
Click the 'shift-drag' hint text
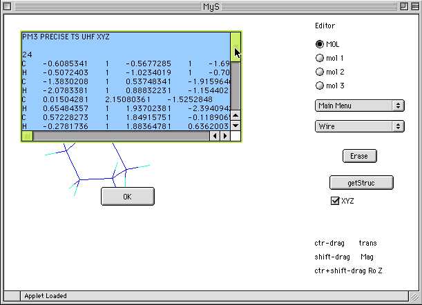[332, 257]
